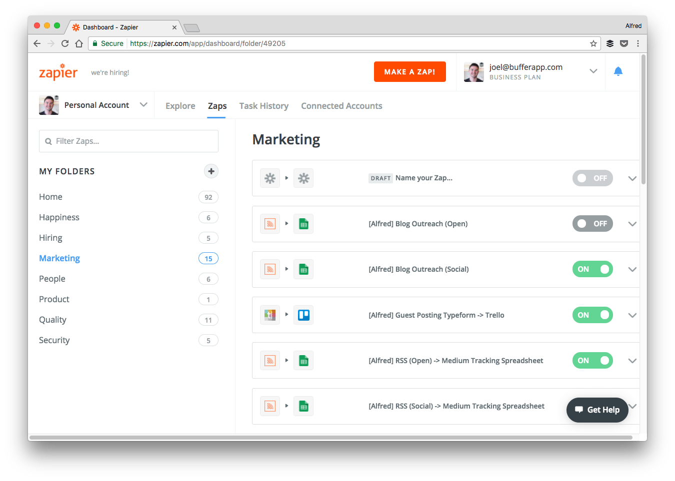Click the browser home icon
This screenshot has width=675, height=481.
coord(79,43)
